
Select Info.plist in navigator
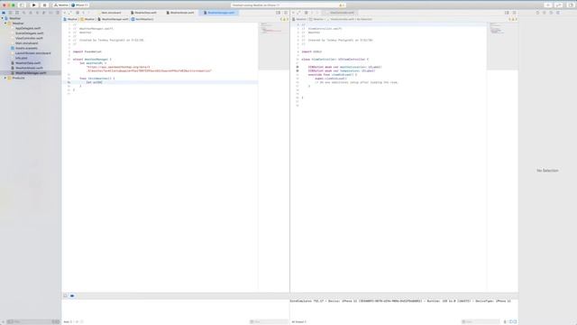tap(21, 58)
